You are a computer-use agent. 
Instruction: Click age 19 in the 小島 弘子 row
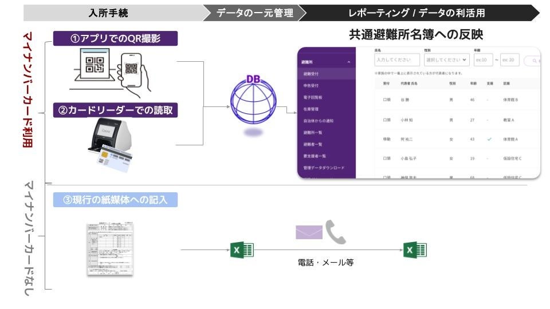coord(472,159)
